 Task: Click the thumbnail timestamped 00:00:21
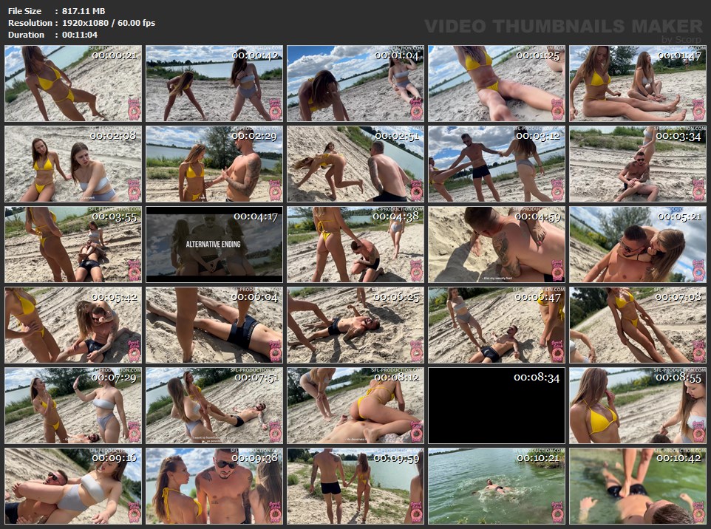click(x=72, y=83)
